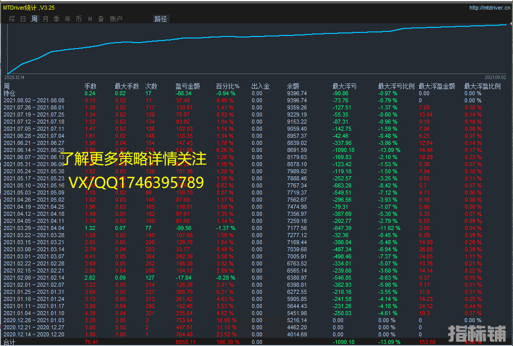Select the 日 daily statistics tab

23,19
